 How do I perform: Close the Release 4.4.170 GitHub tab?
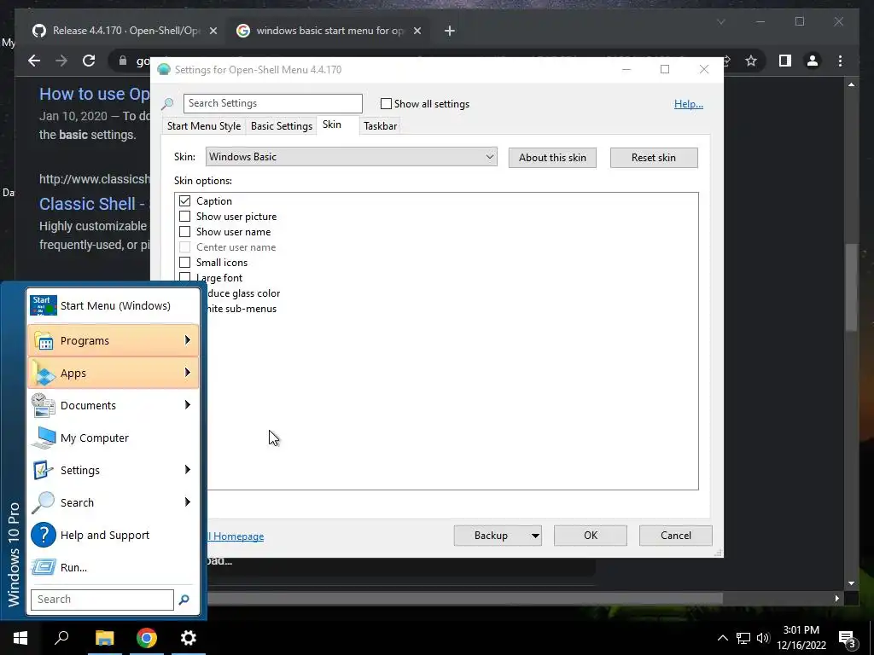(x=213, y=32)
